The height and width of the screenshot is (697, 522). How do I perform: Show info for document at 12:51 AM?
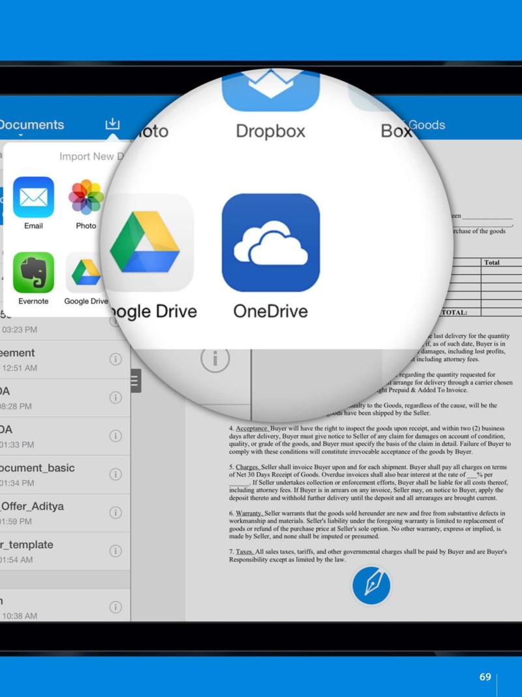click(115, 359)
